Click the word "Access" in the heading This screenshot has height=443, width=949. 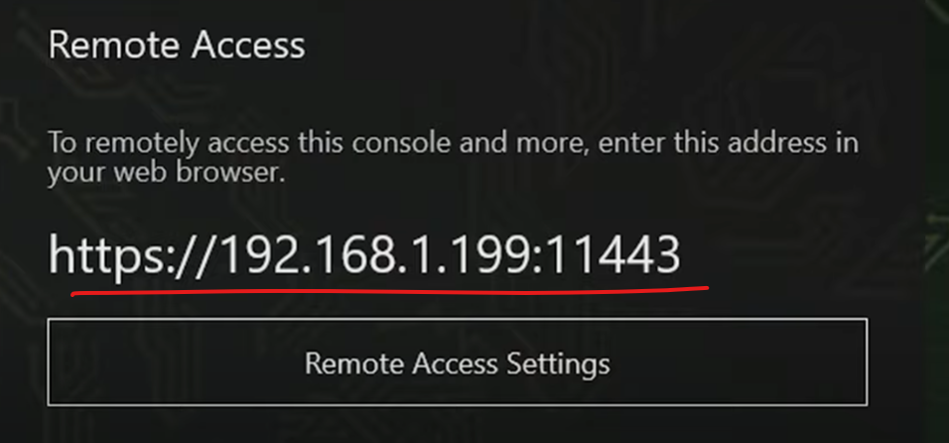click(x=249, y=46)
